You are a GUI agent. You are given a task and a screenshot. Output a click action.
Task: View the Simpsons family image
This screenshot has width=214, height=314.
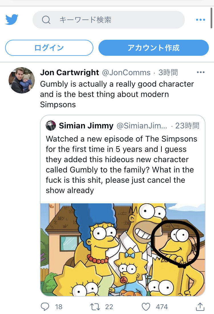point(123,249)
